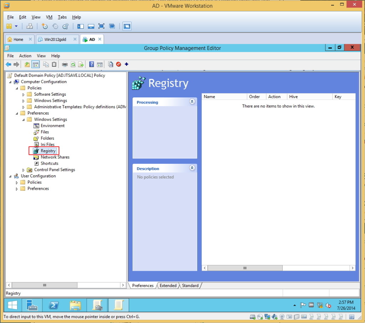Expand Policies under User Configuration
The height and width of the screenshot is (323, 365).
[x=17, y=183]
